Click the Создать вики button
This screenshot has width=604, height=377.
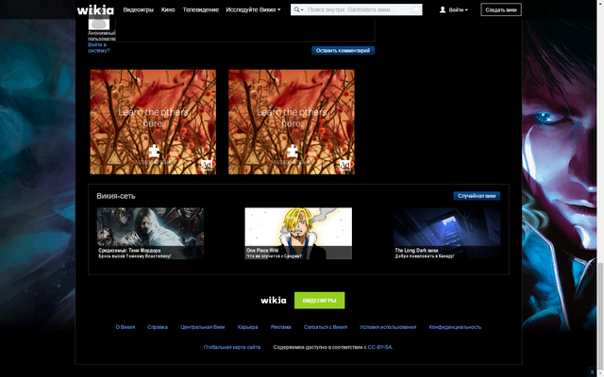point(501,9)
